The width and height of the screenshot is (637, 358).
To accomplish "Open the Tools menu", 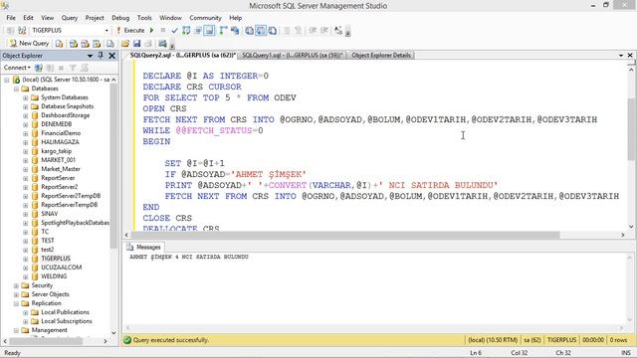I will [x=144, y=18].
